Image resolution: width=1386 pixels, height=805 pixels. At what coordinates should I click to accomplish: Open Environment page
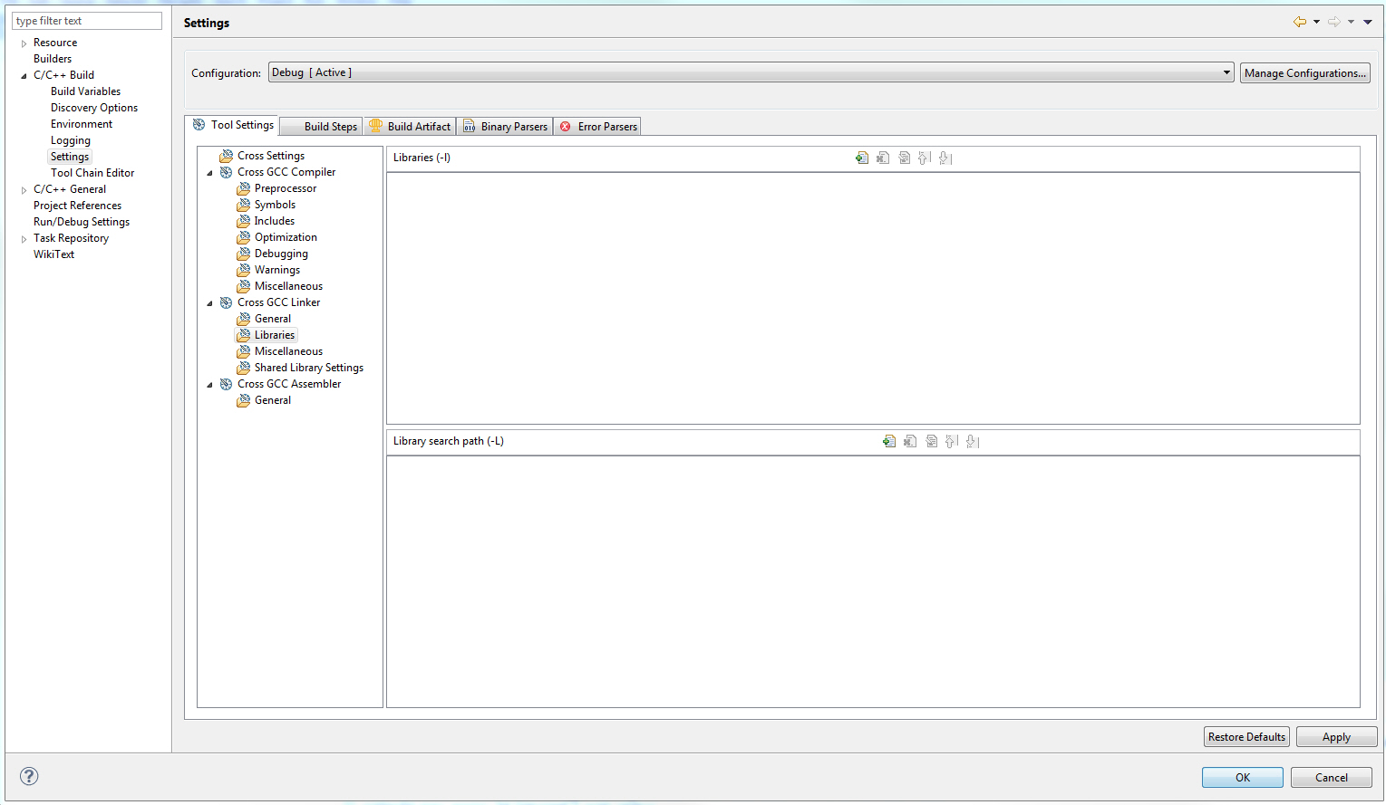[x=82, y=124]
